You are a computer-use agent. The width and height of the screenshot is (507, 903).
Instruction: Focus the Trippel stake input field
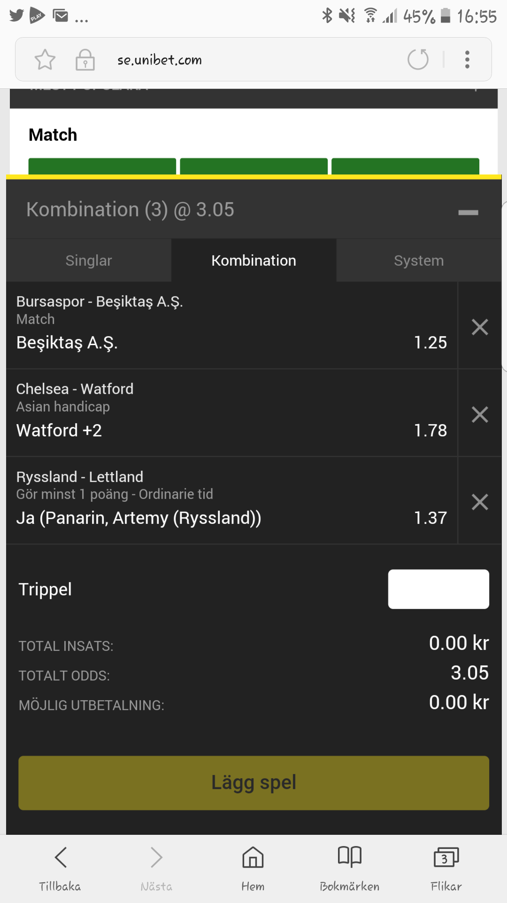438,589
